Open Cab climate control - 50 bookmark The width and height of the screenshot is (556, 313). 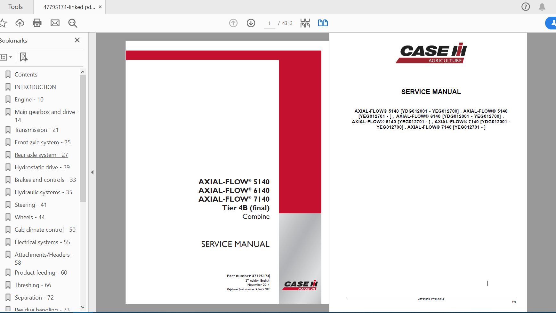coord(45,230)
